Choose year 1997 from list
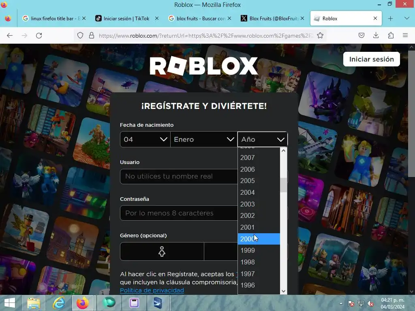 [259, 274]
